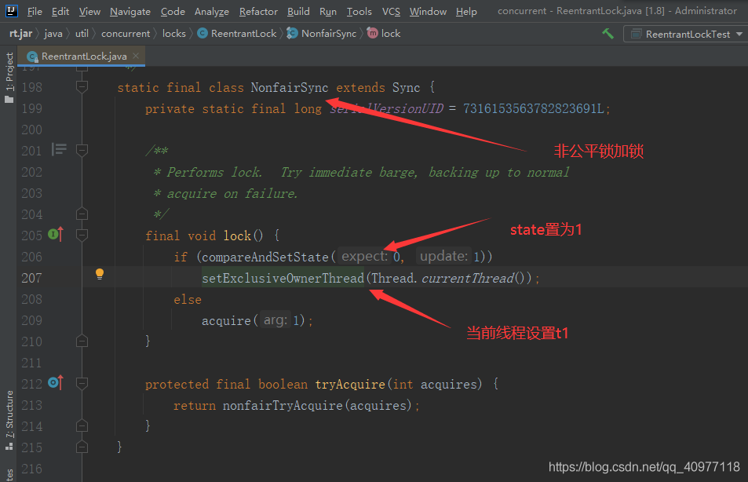Collapse the lock() method fold on line 205
Image resolution: width=748 pixels, height=482 pixels.
[82, 235]
